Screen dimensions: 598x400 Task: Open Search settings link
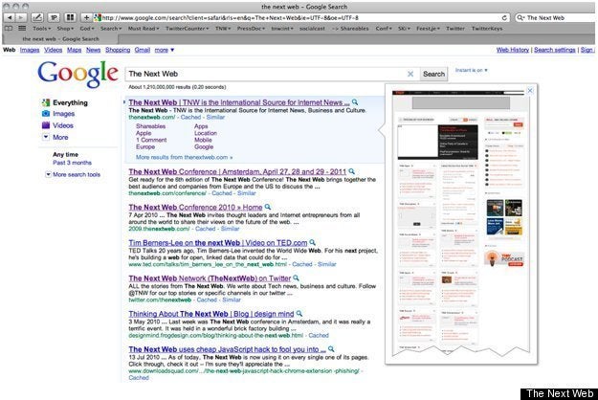555,50
